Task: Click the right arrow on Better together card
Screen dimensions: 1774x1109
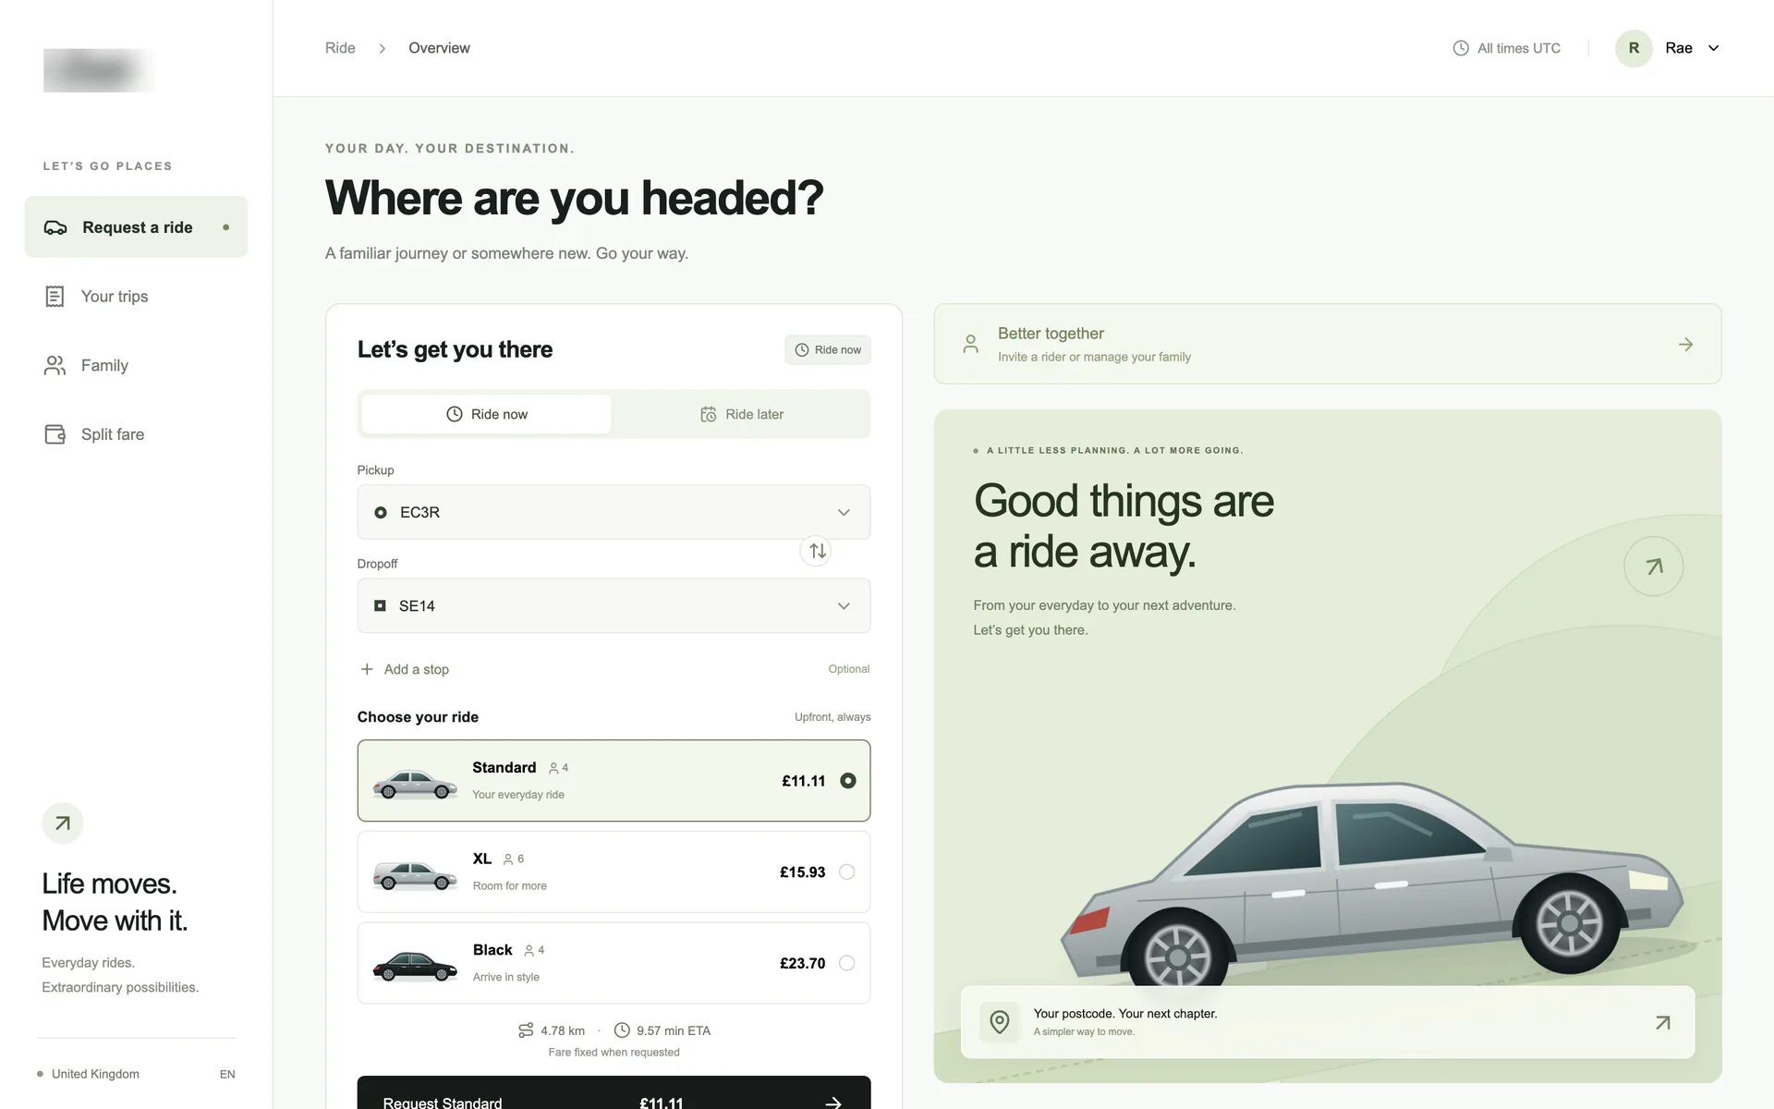Action: 1686,345
